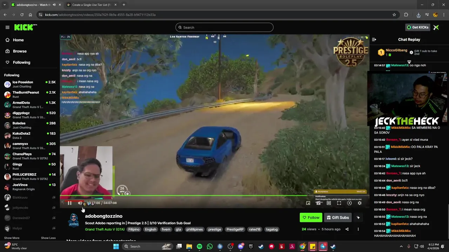Open the video more options menu
Screen dimensions: 449x252
pos(358,229)
